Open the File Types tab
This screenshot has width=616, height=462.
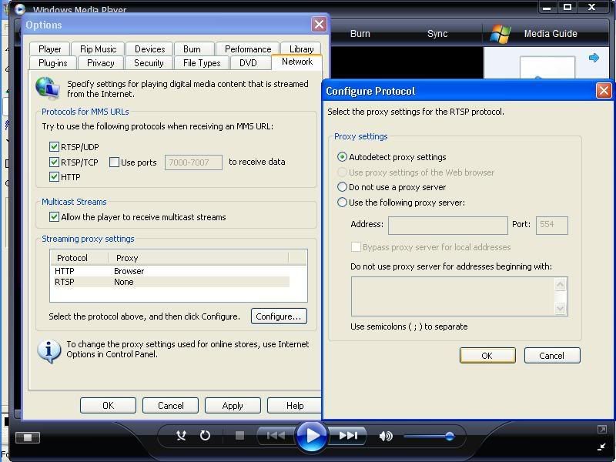202,63
